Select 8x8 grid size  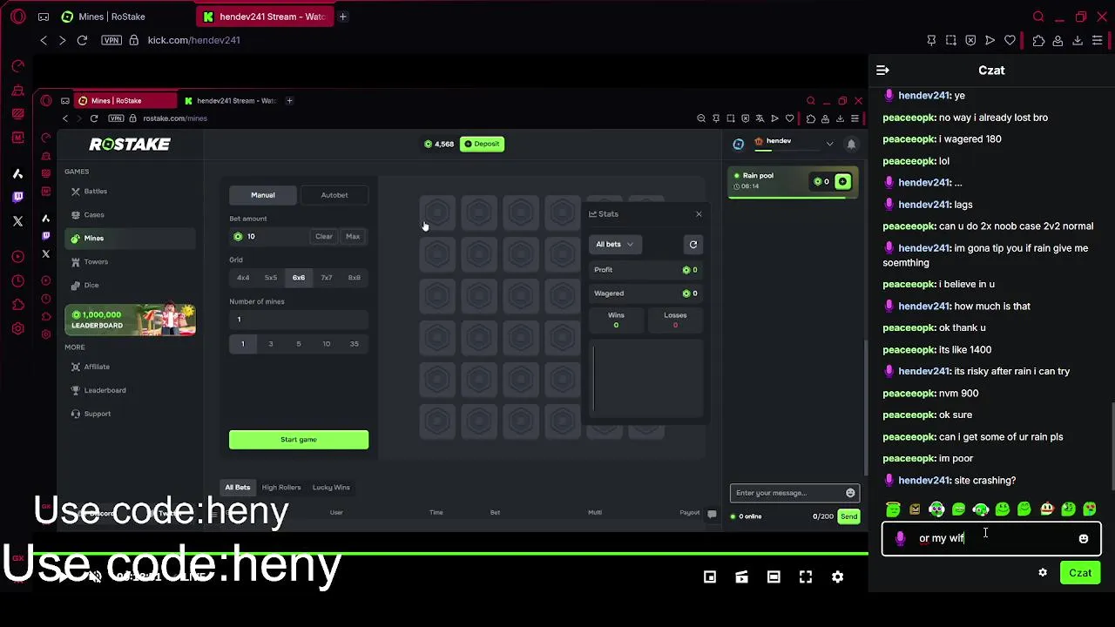[355, 278]
